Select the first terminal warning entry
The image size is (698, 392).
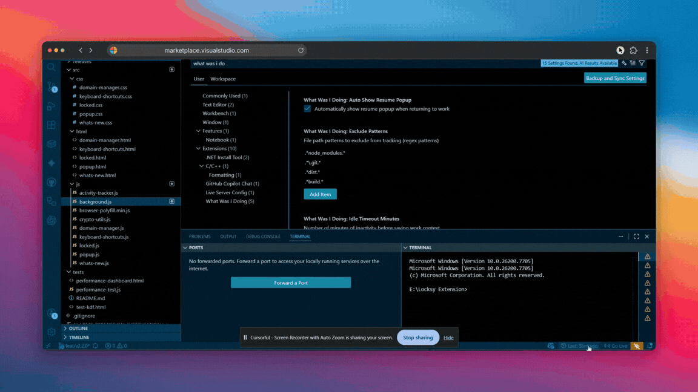point(647,256)
